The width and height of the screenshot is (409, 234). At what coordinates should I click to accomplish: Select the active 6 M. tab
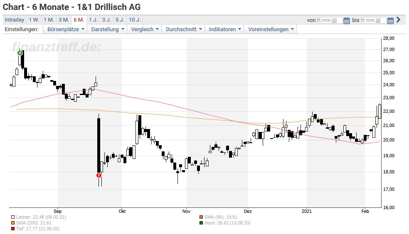(79, 20)
